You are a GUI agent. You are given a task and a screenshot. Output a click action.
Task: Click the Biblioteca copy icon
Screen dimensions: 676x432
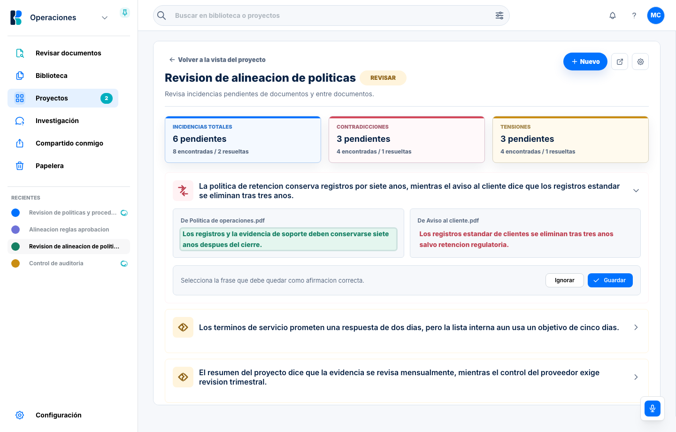20,76
